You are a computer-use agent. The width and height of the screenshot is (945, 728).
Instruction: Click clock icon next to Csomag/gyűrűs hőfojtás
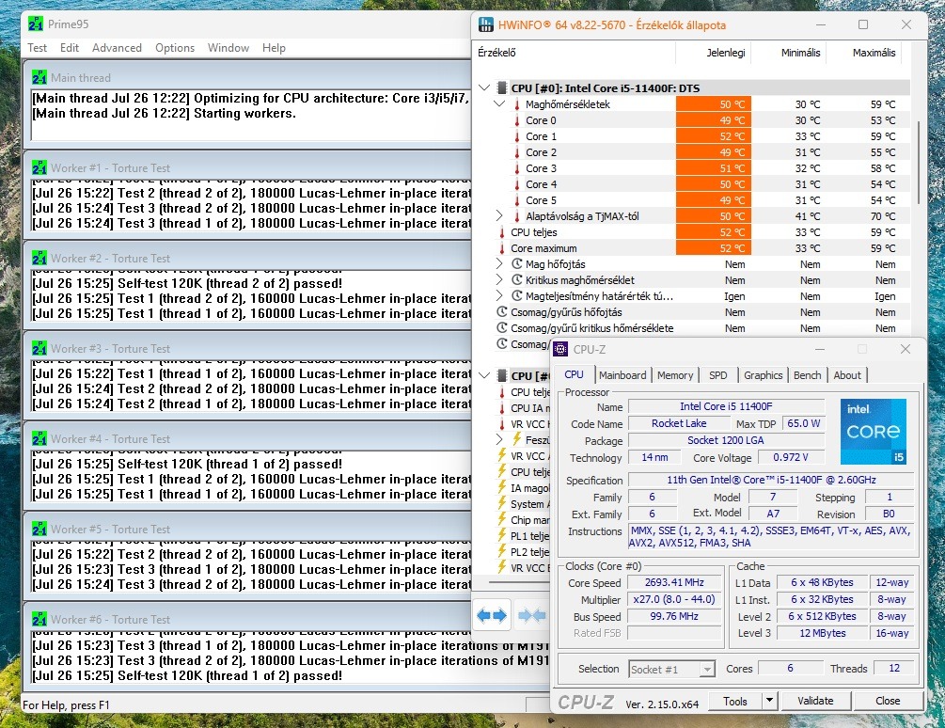(502, 311)
